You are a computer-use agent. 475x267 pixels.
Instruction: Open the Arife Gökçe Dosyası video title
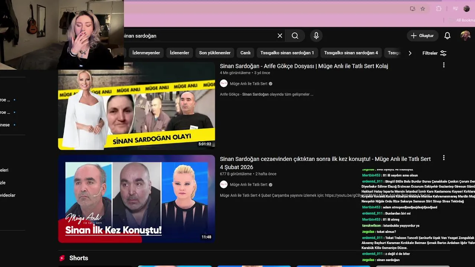tap(304, 66)
